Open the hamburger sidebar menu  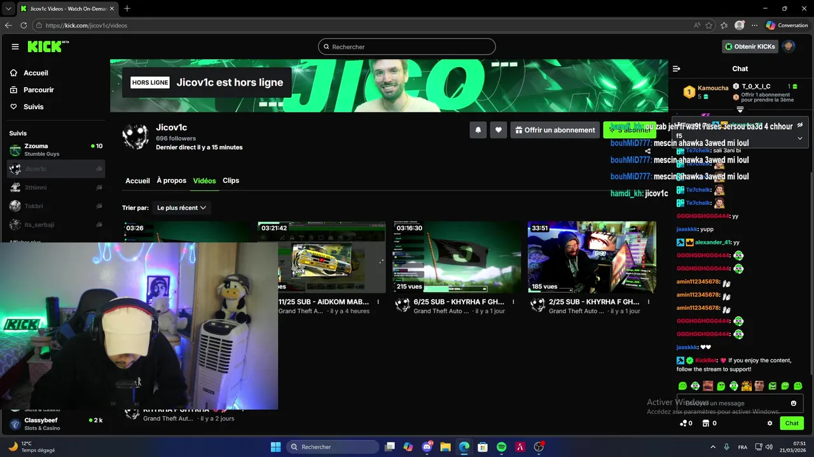pyautogui.click(x=15, y=46)
